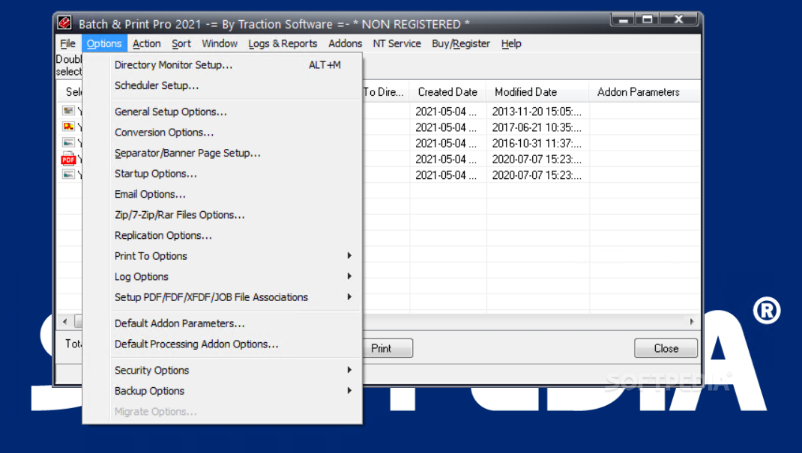Viewport: 802px width, 453px height.
Task: Open Email Options
Action: (x=222, y=194)
